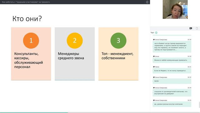Click the presenter webcam video thumbnail
Image resolution: width=200 pixels, height=113 pixels.
(x=175, y=9)
